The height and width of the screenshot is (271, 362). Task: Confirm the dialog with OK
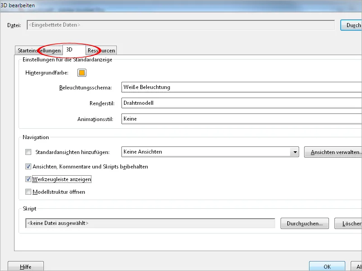[327, 266]
